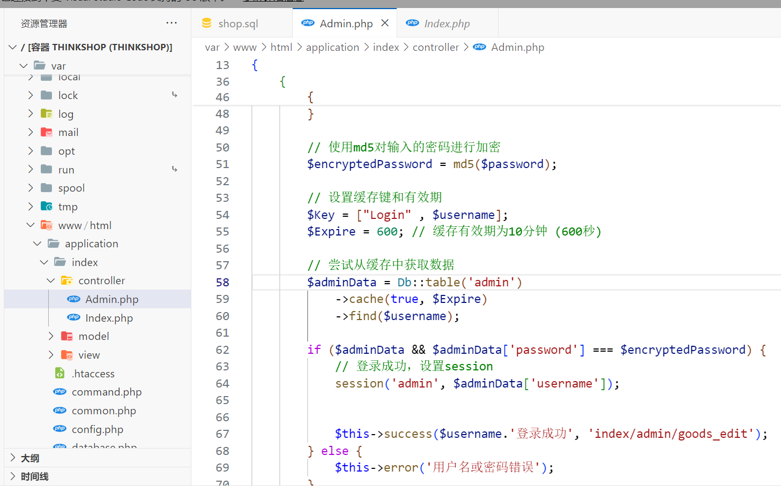The image size is (781, 486).
Task: Click the application folder icon
Action: coord(54,244)
